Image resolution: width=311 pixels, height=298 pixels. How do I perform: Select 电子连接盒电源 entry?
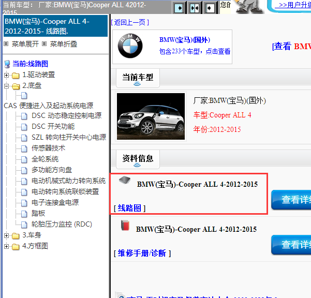[x=55, y=202]
